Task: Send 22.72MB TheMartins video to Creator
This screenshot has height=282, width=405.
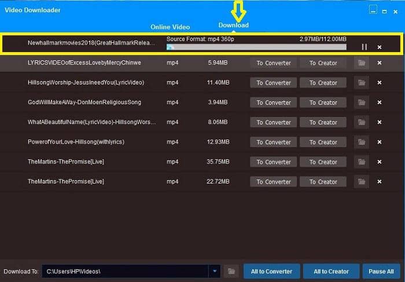Action: click(x=323, y=182)
